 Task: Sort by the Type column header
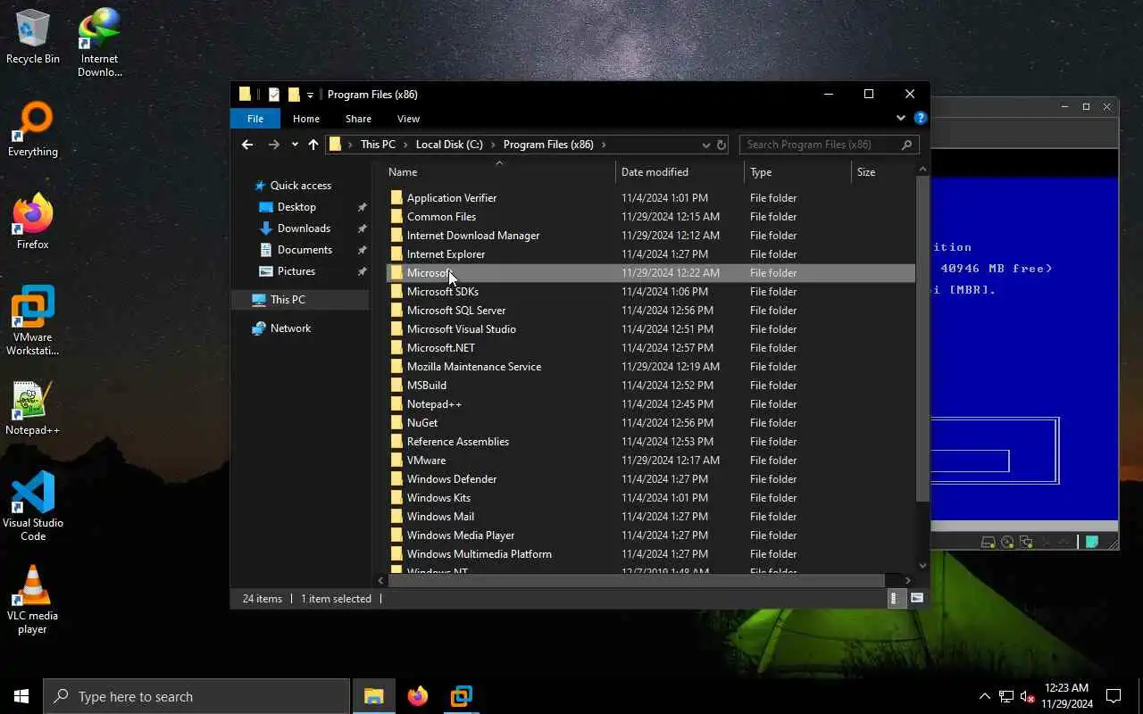[x=797, y=172]
